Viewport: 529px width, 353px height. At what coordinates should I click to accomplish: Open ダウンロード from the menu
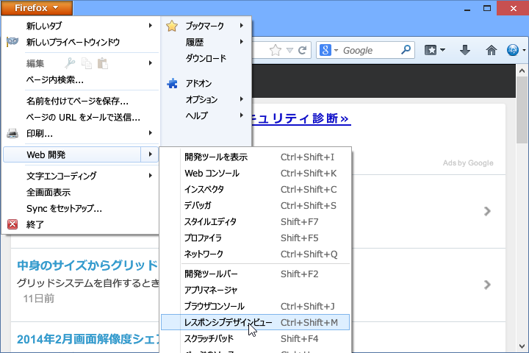[206, 58]
